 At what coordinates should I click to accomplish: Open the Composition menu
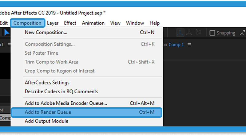pos(27,23)
